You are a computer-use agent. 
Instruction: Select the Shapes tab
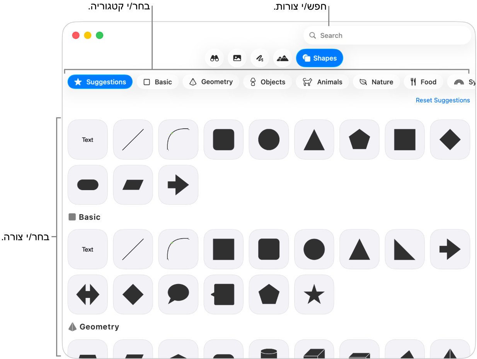coord(320,58)
